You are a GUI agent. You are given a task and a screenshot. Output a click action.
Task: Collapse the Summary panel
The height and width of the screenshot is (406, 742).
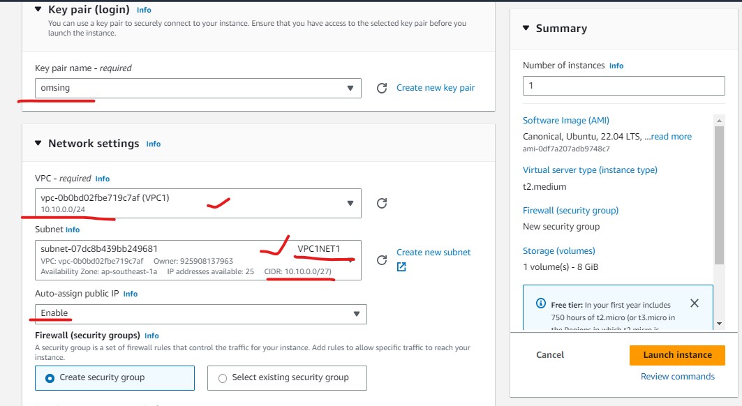(526, 29)
